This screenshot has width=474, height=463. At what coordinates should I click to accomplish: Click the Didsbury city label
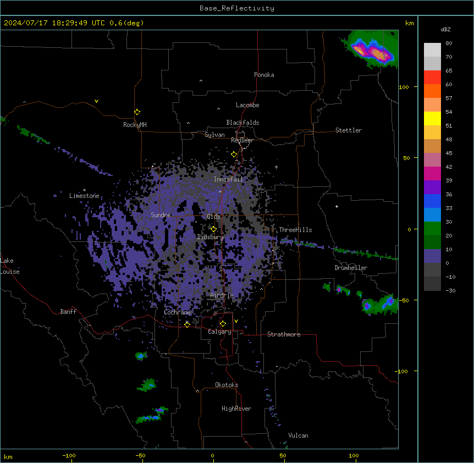(211, 237)
